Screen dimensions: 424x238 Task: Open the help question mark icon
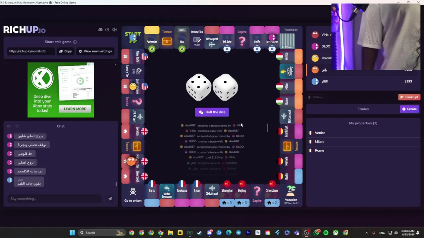pos(107,29)
